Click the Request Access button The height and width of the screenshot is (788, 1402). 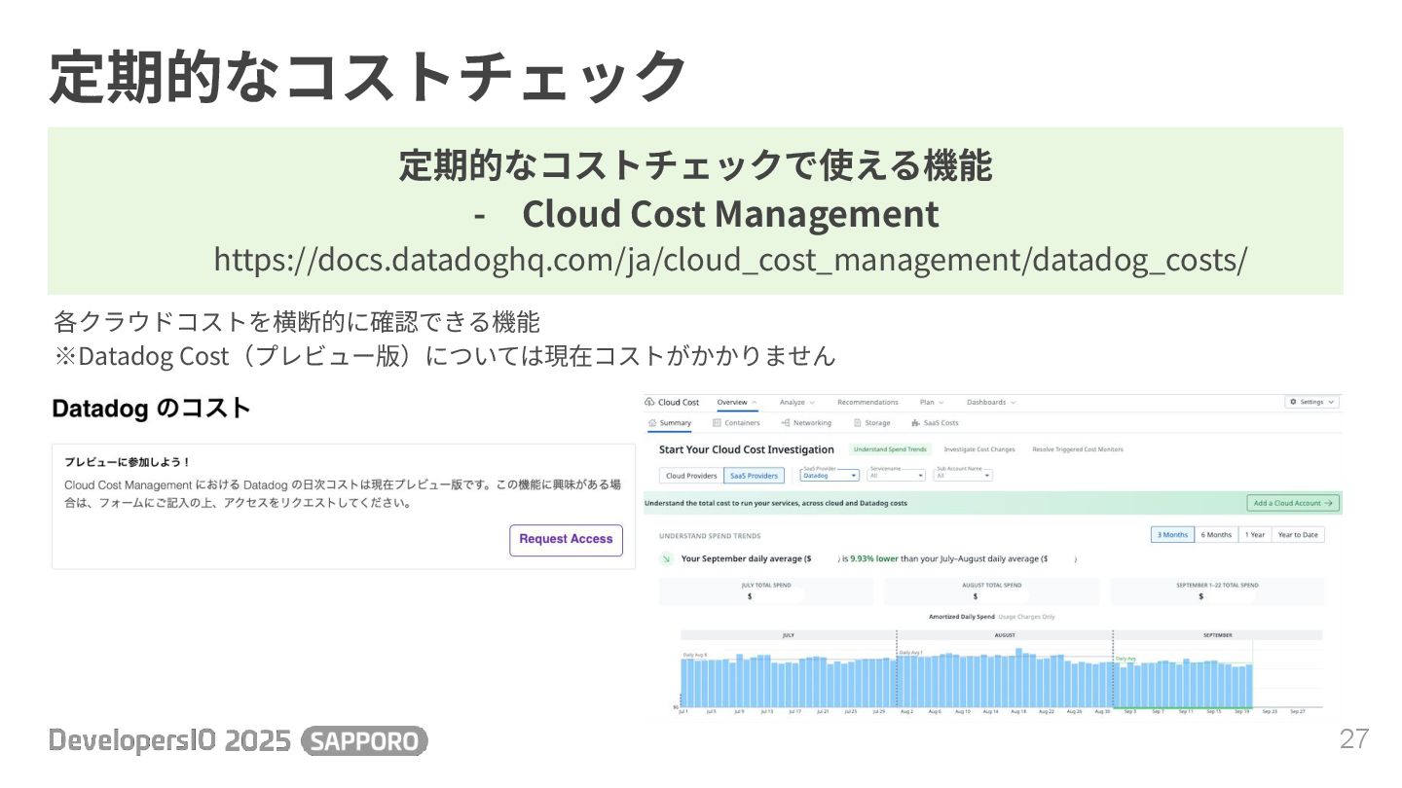click(x=566, y=540)
